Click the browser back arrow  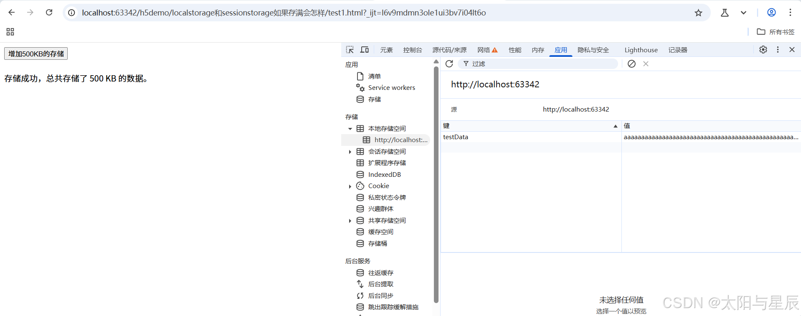point(11,13)
